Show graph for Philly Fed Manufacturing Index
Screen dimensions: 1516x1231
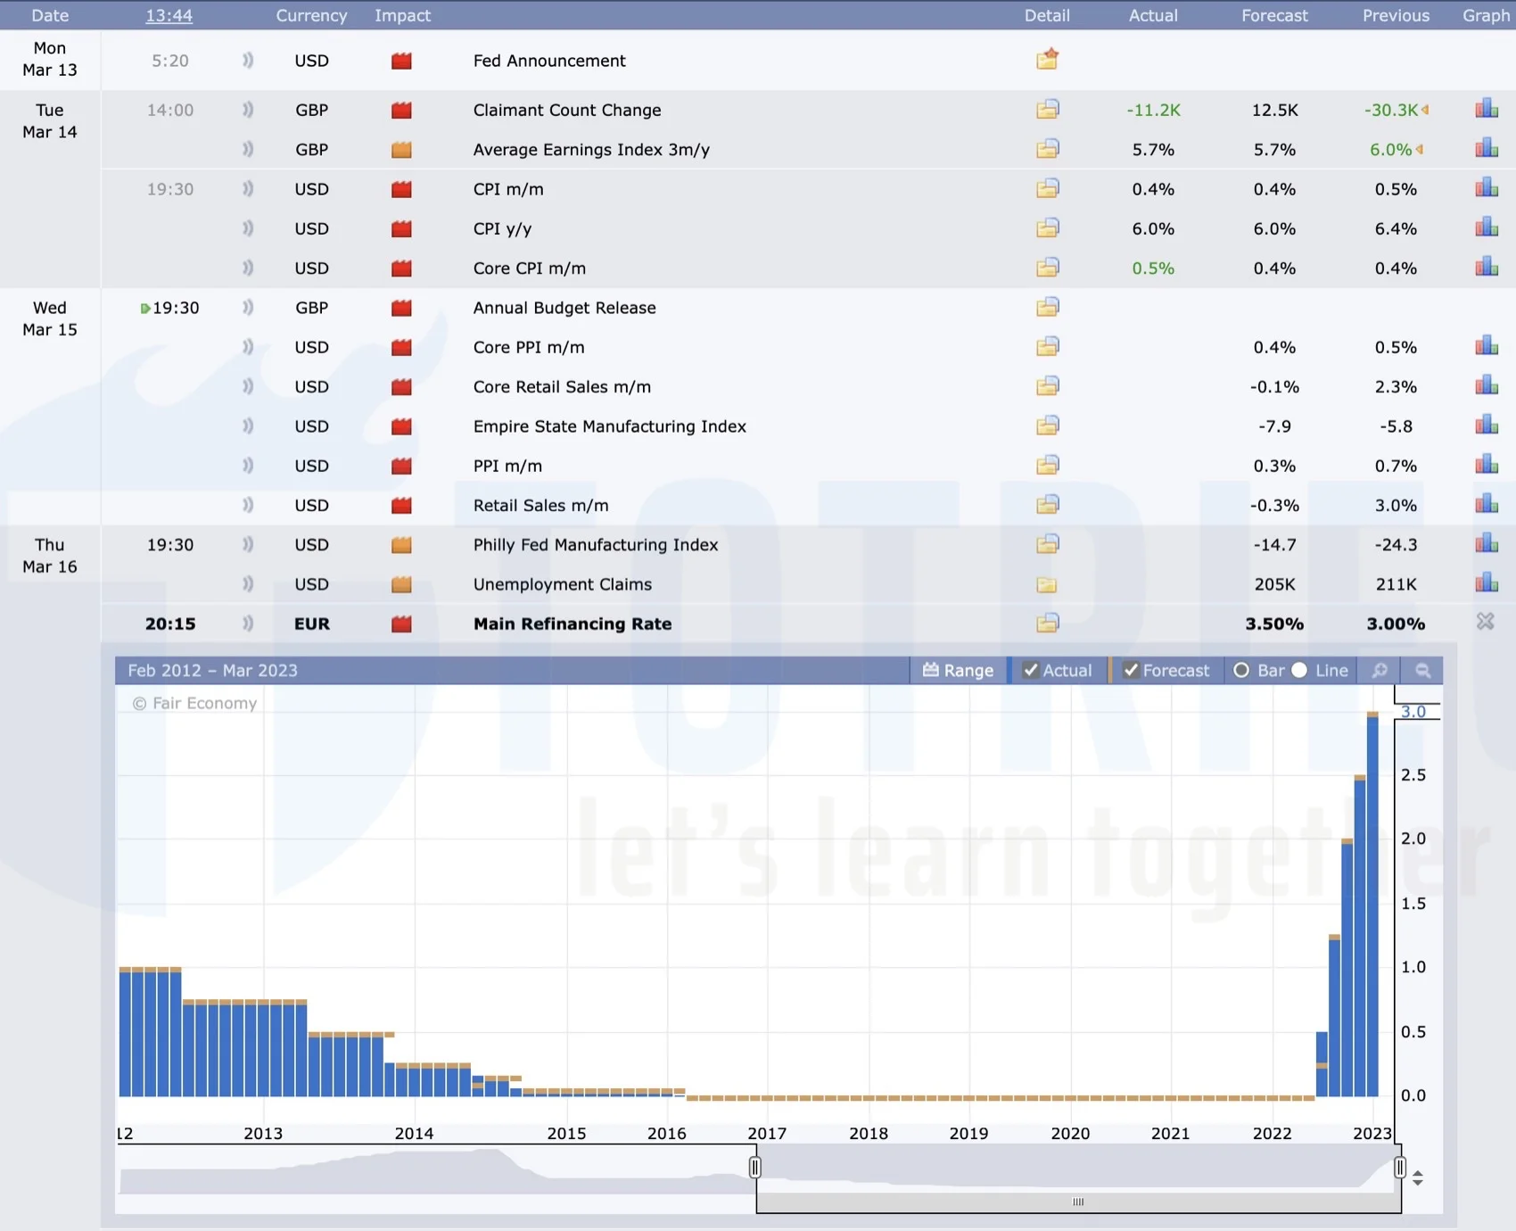click(1486, 544)
